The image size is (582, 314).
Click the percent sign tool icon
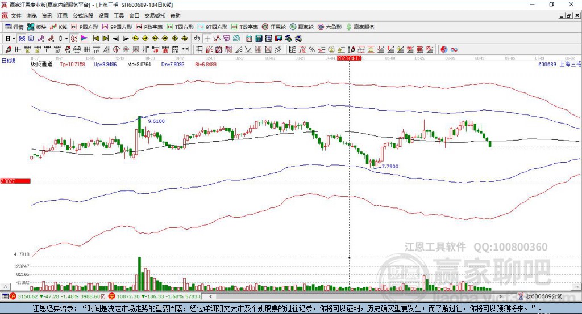(x=312, y=49)
